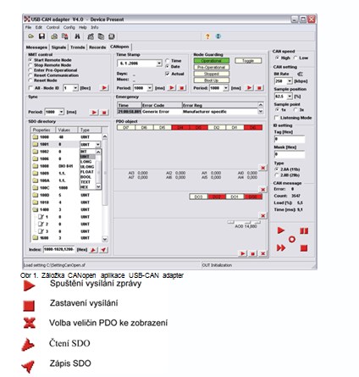
Task: Open the Config menu
Action: point(69,27)
